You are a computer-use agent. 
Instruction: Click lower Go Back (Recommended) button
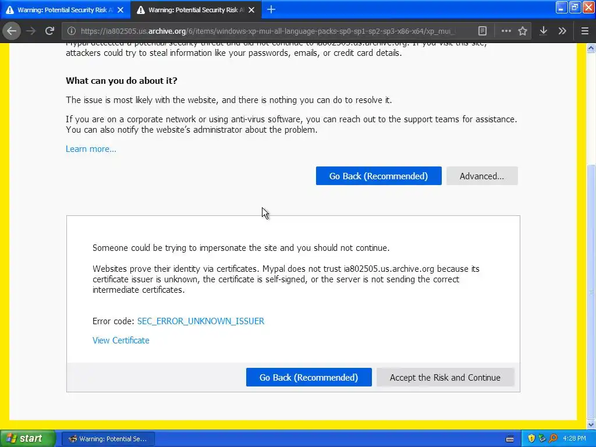click(x=308, y=377)
